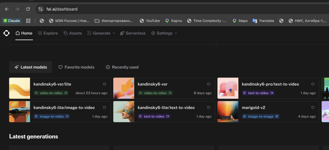Expand the Settings dropdown menu

click(164, 33)
